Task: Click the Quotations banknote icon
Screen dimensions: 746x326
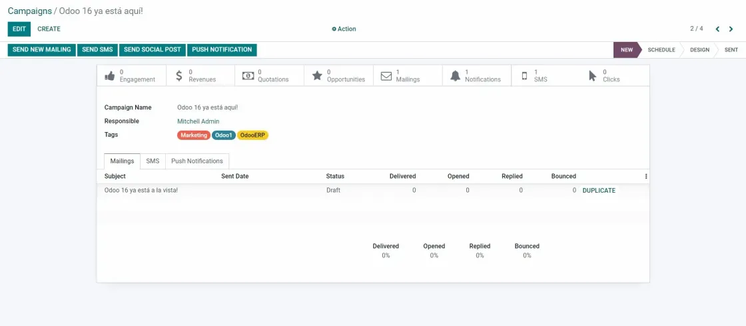Action: point(248,76)
